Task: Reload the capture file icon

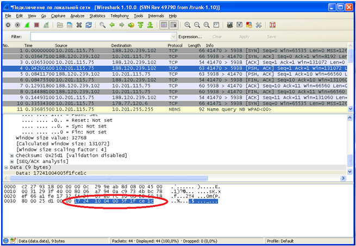Action: pyautogui.click(x=89, y=25)
